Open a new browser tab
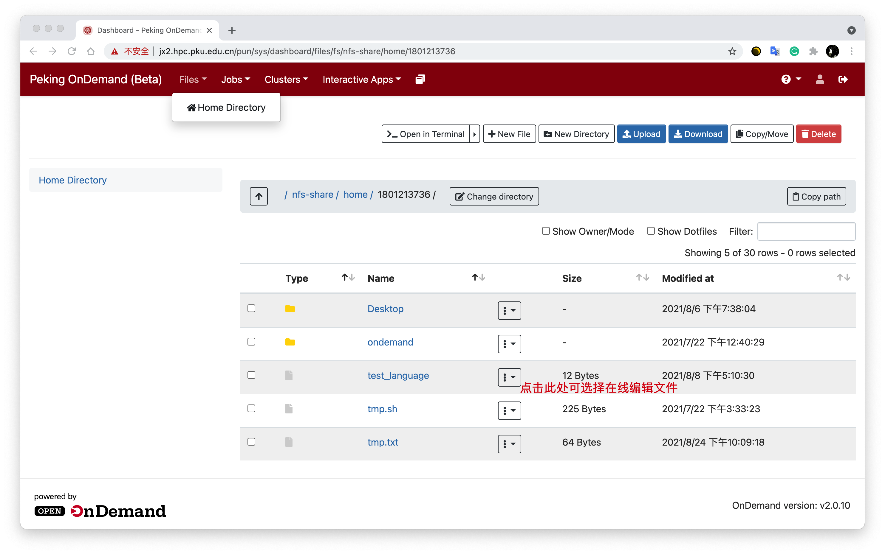Image resolution: width=885 pixels, height=554 pixels. click(232, 30)
